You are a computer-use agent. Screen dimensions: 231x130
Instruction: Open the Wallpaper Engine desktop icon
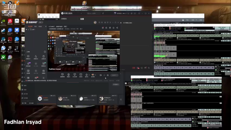point(10,31)
